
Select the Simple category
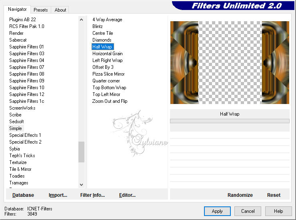click(16, 128)
